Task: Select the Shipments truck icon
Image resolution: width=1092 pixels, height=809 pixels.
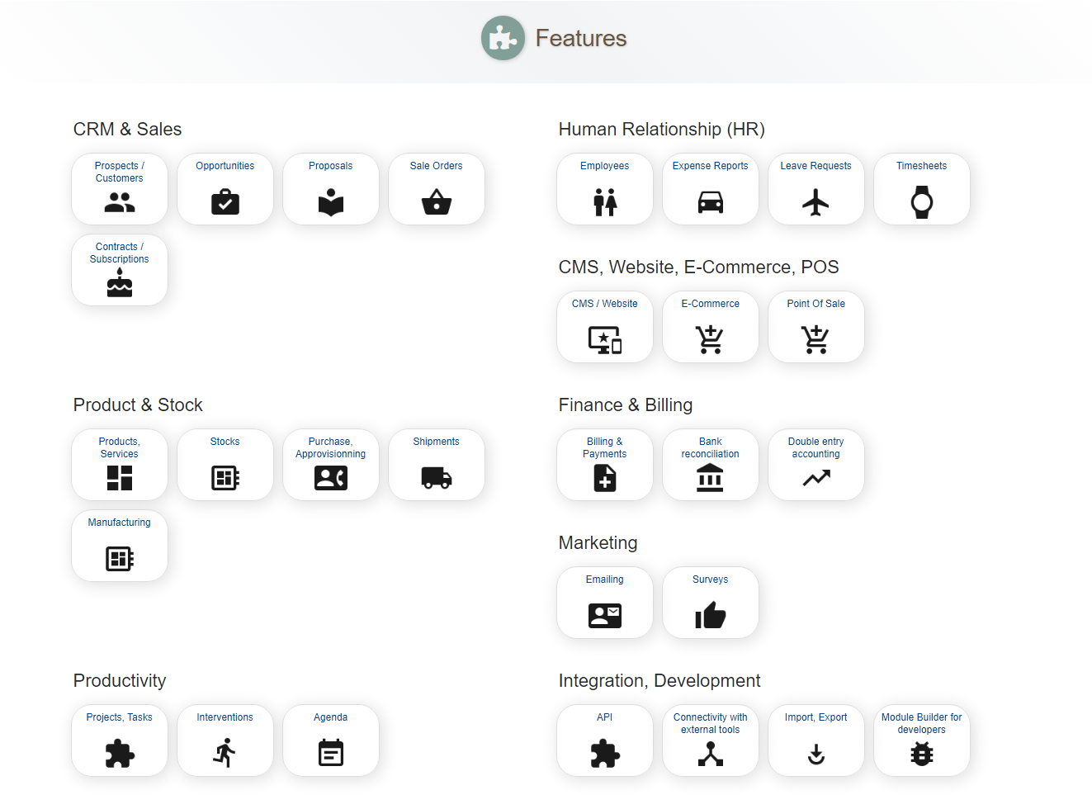Action: click(436, 478)
